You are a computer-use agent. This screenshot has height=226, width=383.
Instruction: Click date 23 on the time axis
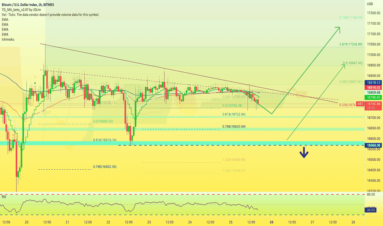point(149,222)
